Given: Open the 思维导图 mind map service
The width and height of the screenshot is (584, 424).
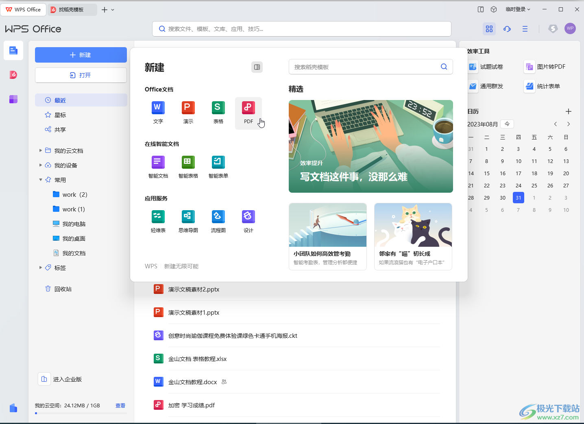Looking at the screenshot, I should 188,222.
